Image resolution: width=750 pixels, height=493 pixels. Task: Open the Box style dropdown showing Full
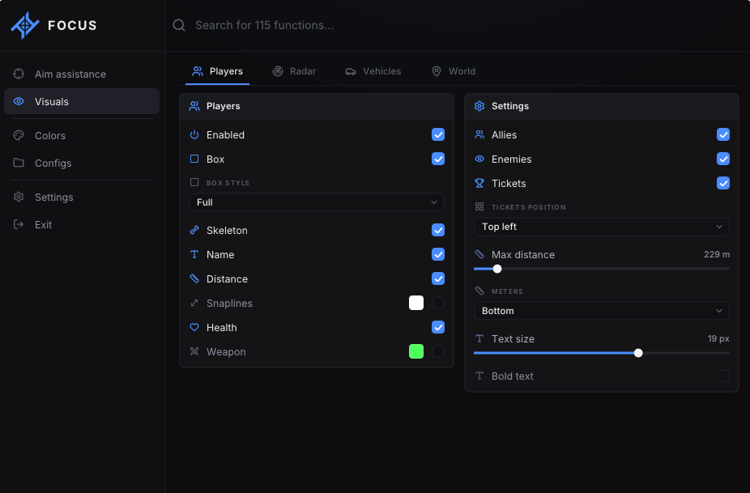(317, 202)
